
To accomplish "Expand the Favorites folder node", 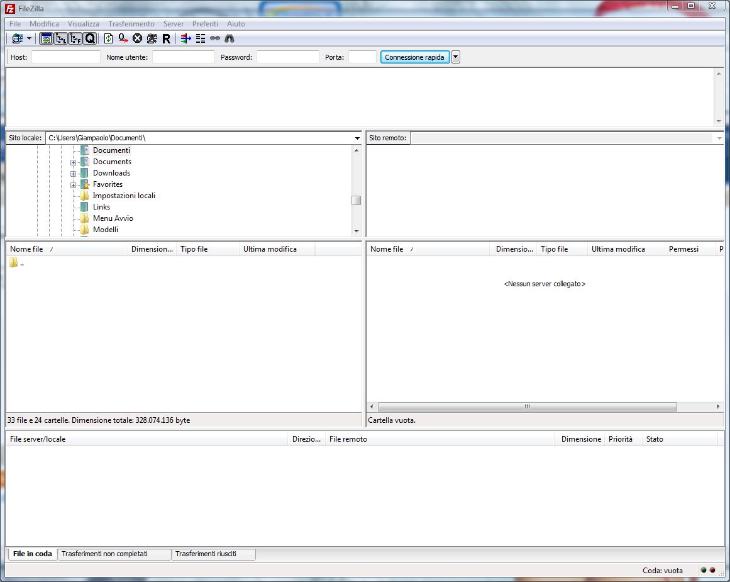I will (x=73, y=185).
